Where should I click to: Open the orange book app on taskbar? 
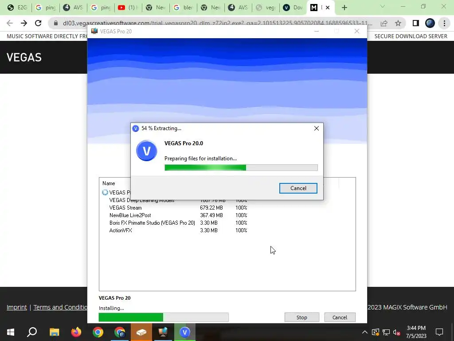tap(141, 332)
